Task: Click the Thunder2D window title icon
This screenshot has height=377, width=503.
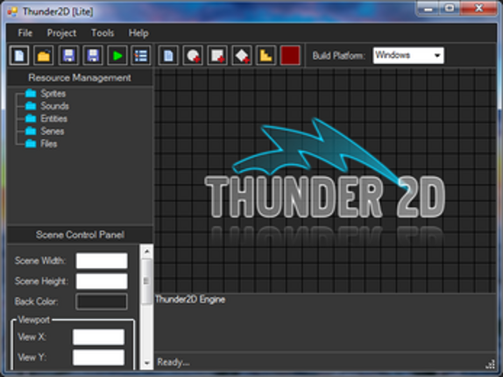Action: coord(12,11)
